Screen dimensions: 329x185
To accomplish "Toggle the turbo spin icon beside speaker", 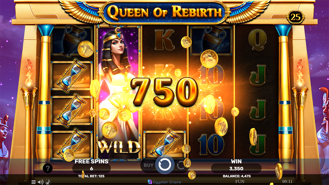I will [x=47, y=182].
